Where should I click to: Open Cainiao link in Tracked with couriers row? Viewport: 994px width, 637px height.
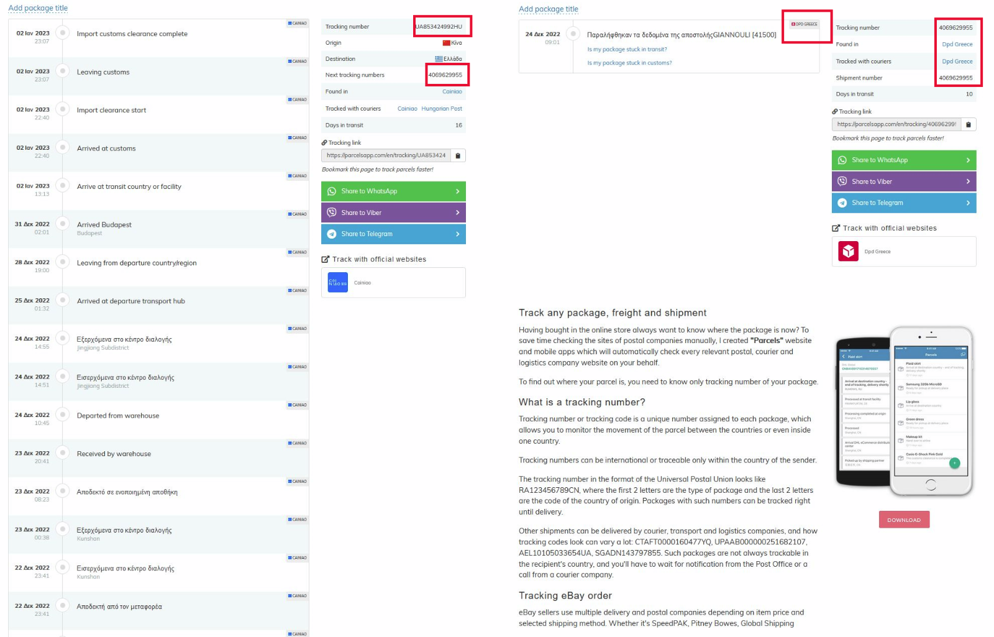point(408,109)
